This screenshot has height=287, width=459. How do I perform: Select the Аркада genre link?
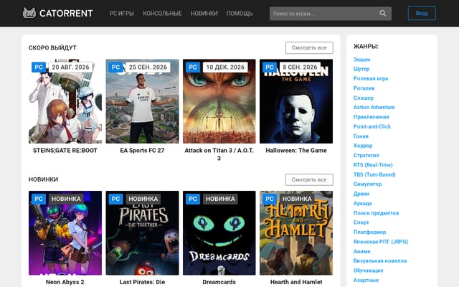click(x=363, y=203)
